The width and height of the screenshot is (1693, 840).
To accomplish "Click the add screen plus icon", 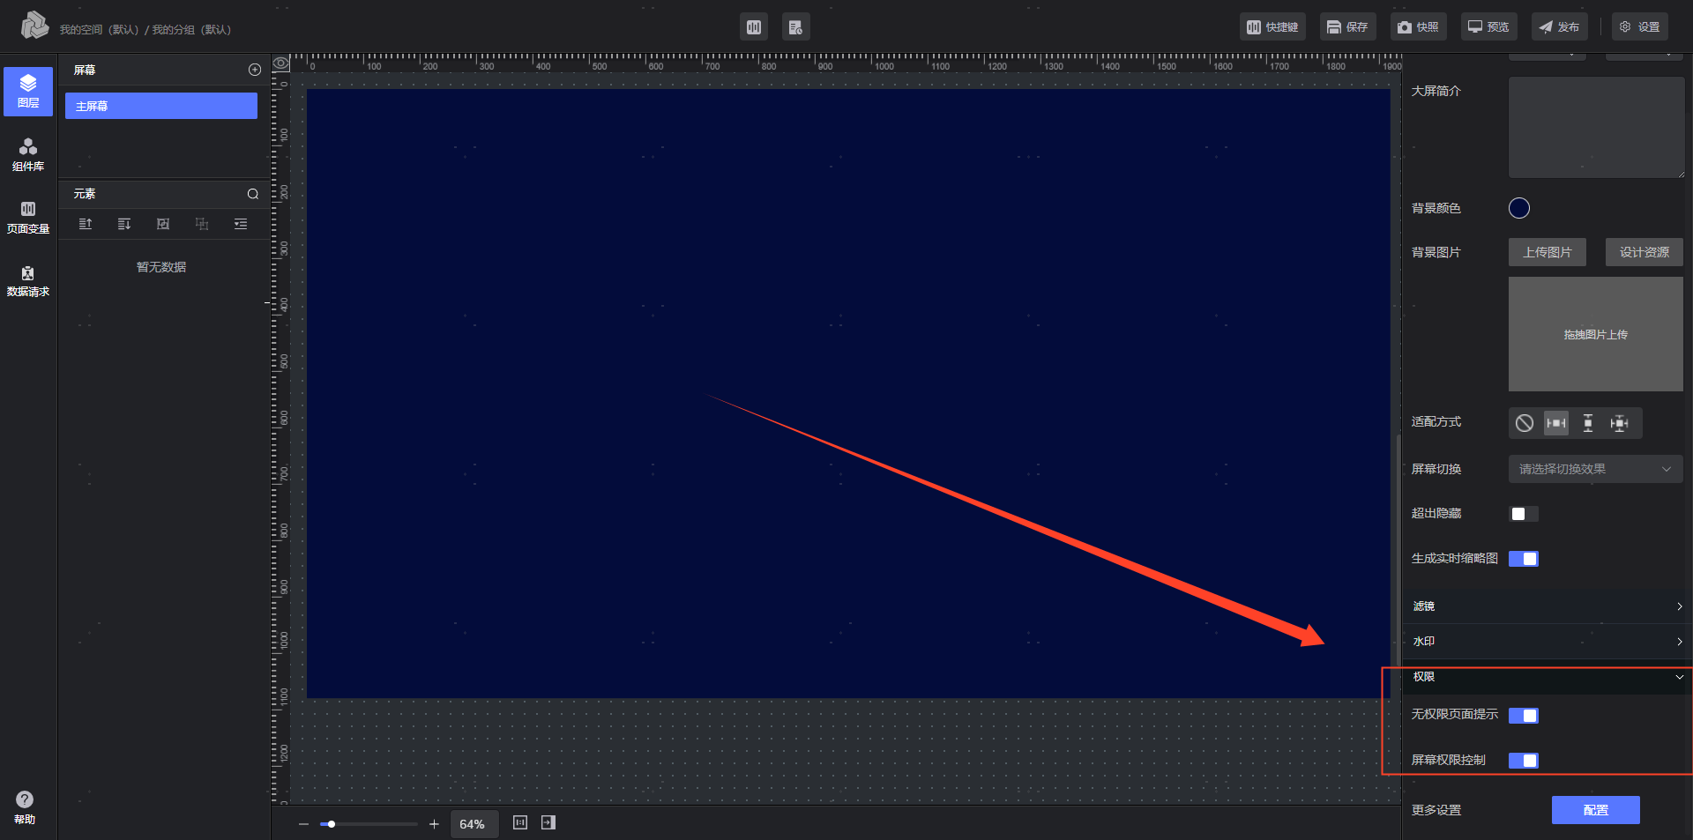I will tap(255, 70).
